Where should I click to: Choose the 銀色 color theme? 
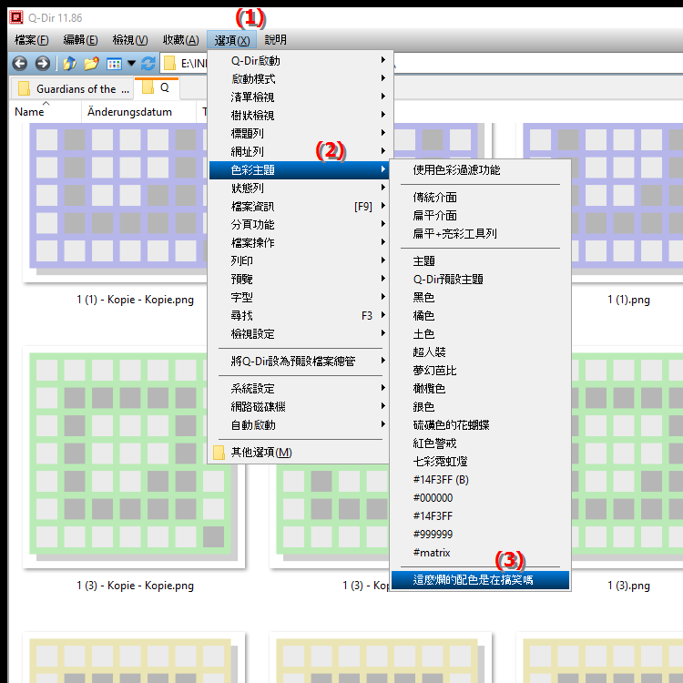coord(480,407)
